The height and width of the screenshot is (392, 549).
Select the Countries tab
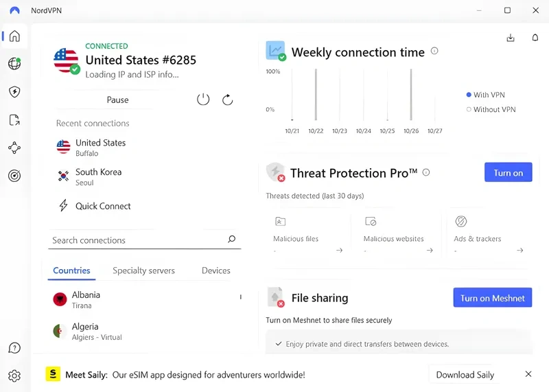pos(71,270)
